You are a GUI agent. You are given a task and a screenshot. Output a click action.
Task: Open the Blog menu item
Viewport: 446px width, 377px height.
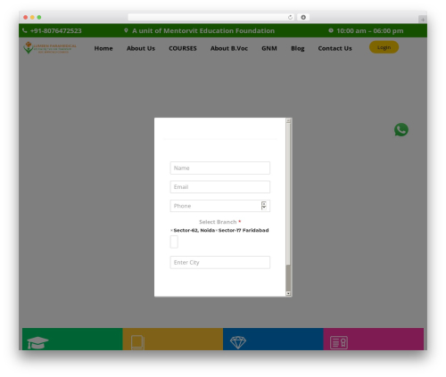[x=298, y=48]
